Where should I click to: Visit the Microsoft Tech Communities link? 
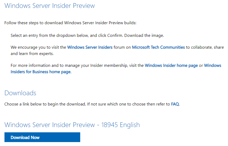pos(158,47)
